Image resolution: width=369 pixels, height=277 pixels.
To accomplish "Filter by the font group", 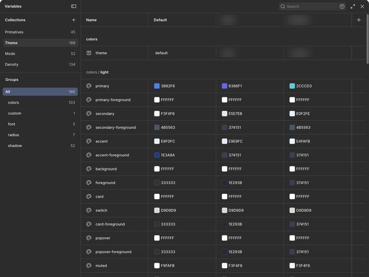I will pyautogui.click(x=40, y=124).
